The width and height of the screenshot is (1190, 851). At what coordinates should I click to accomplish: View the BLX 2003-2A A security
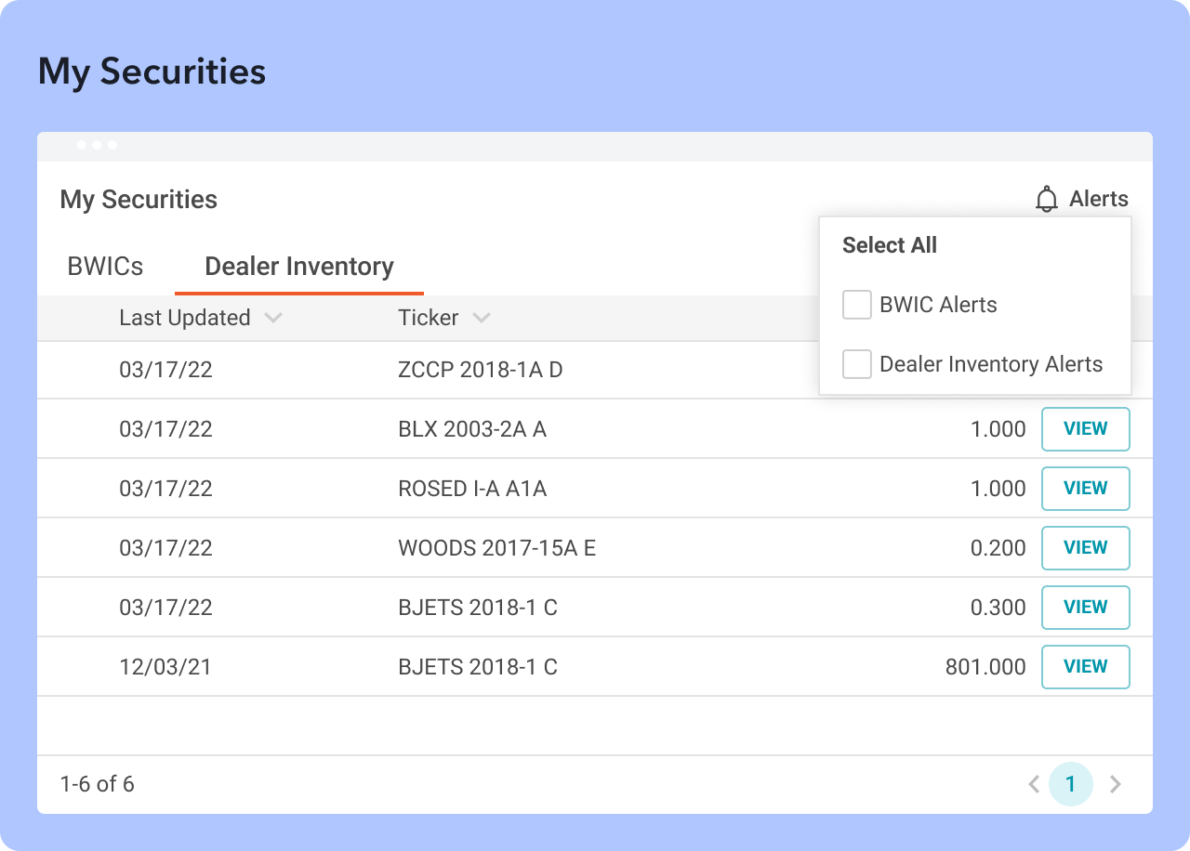1085,429
